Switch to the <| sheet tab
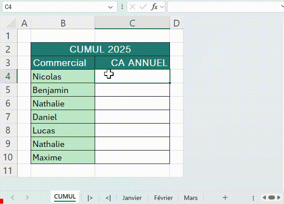Screen dimensions: 284x204 (108, 198)
